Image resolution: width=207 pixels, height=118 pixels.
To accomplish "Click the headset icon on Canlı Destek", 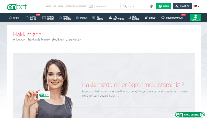I will [202, 115].
